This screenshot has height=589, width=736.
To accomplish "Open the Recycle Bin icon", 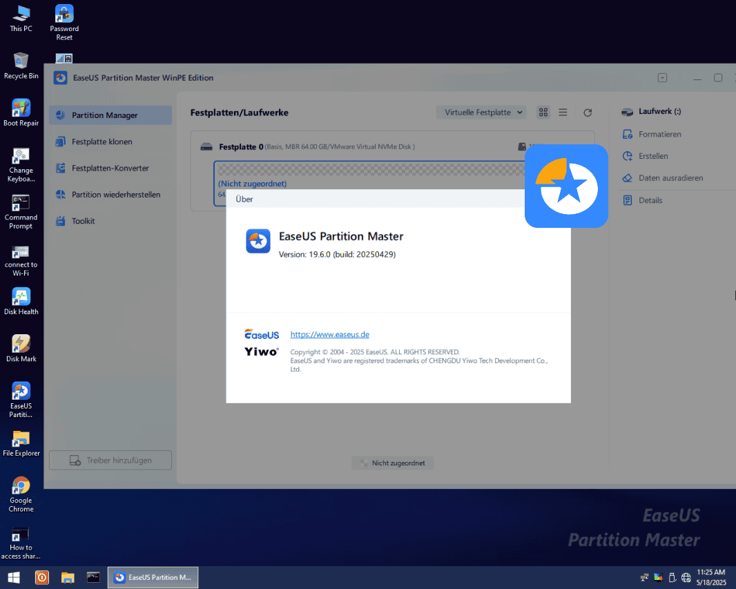I will click(x=21, y=66).
